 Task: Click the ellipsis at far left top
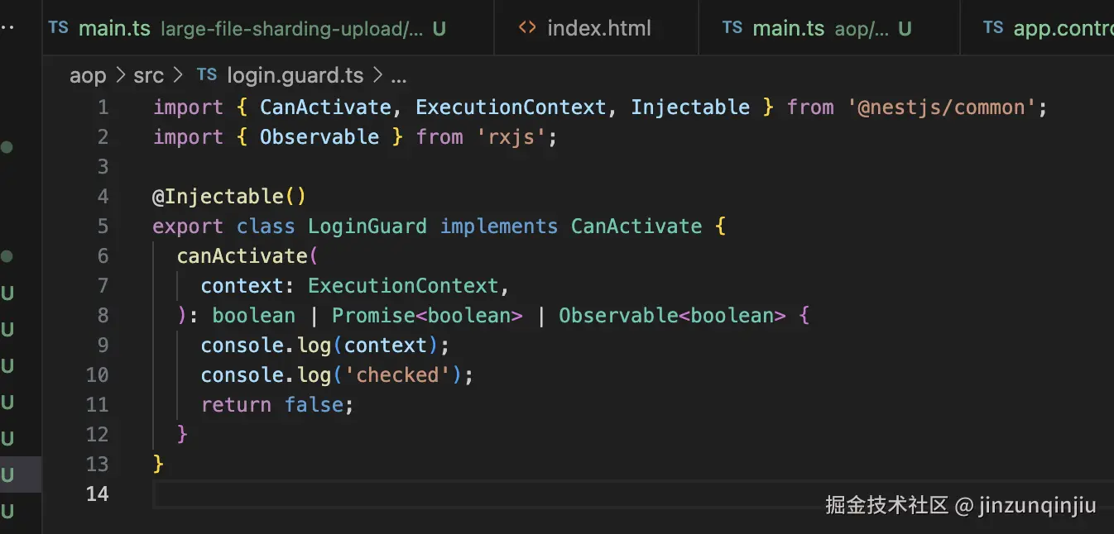(7, 26)
